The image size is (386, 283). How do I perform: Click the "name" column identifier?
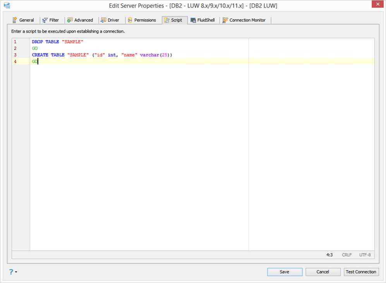point(129,55)
